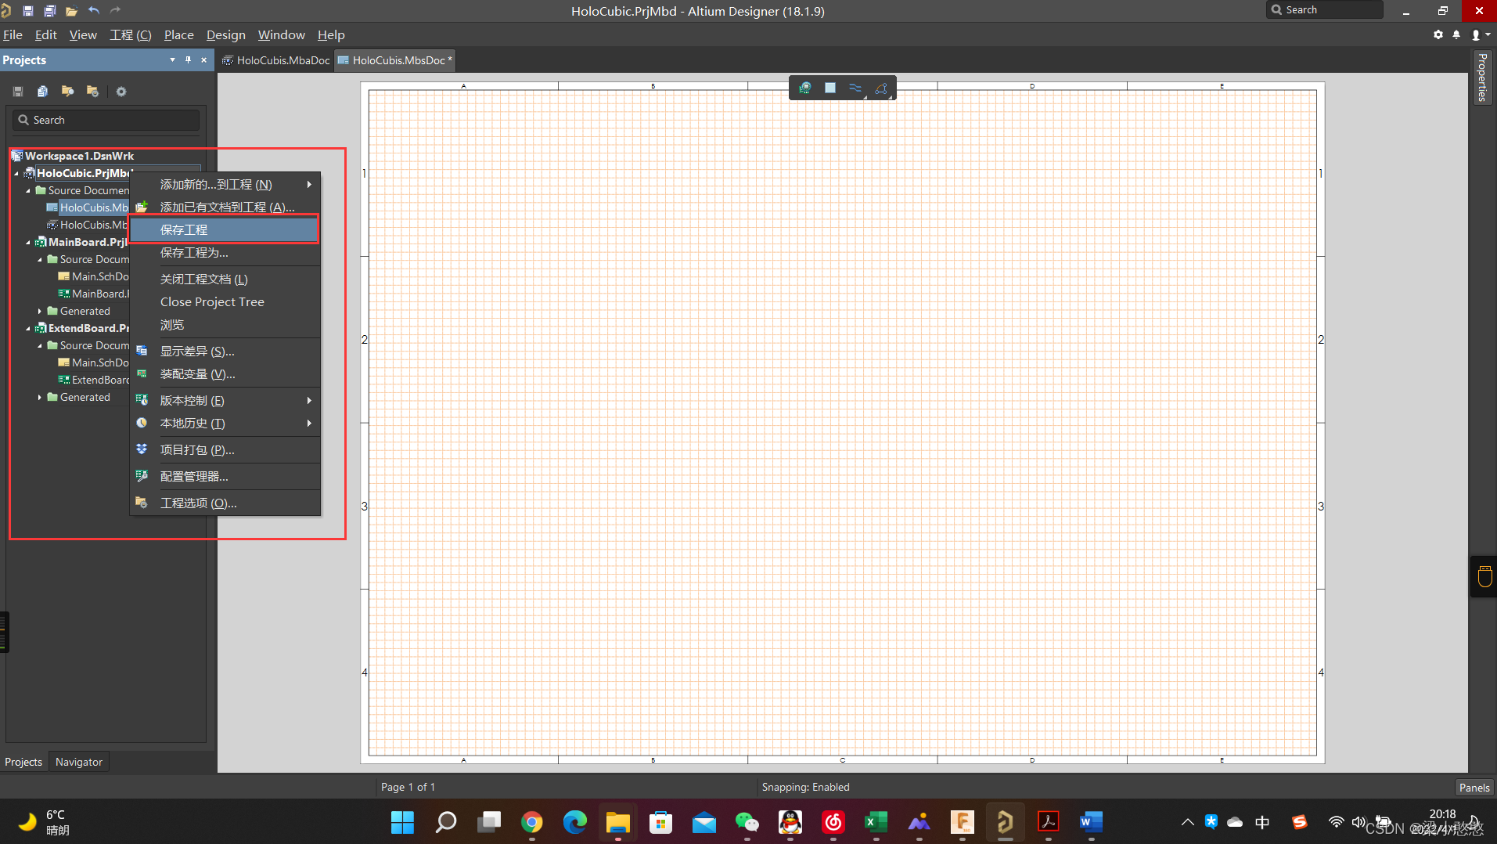Screen dimensions: 1497x844
Task: Choose Close Project Tree in context menu
Action: tap(212, 302)
